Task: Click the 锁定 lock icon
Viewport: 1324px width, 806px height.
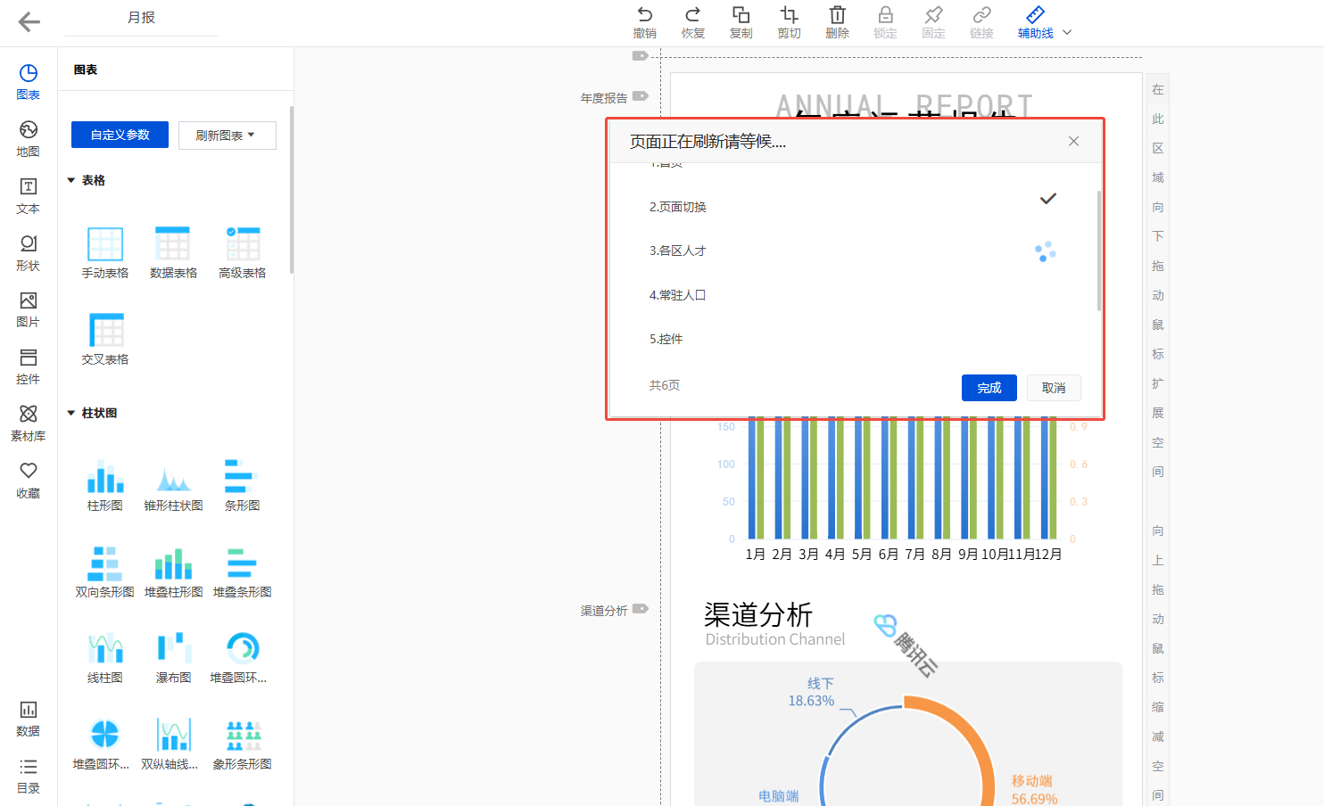Action: 885,15
